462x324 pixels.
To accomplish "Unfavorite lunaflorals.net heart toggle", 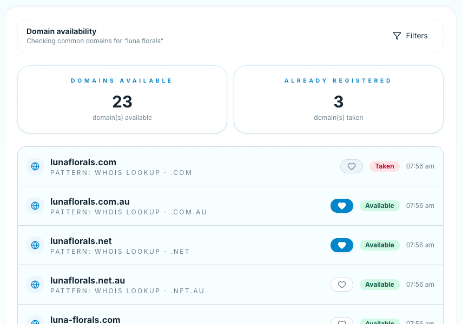I will click(x=342, y=245).
